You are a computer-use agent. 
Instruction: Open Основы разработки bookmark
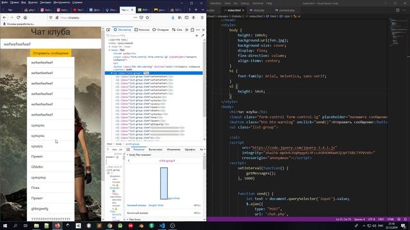click(x=19, y=24)
